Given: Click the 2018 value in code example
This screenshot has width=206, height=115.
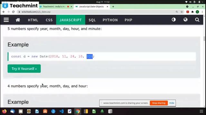Looking at the screenshot, I should 54,57.
